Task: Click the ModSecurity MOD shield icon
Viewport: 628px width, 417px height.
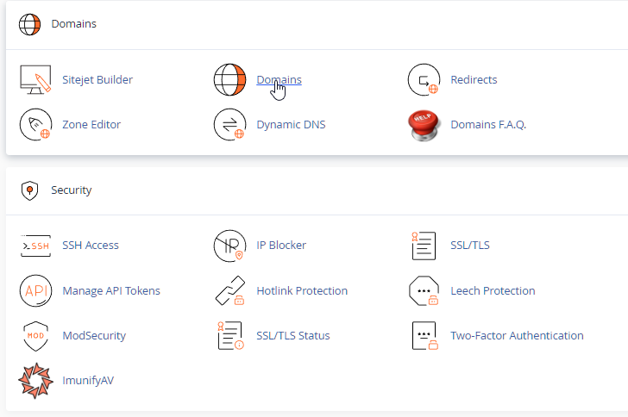Action: pyautogui.click(x=35, y=336)
